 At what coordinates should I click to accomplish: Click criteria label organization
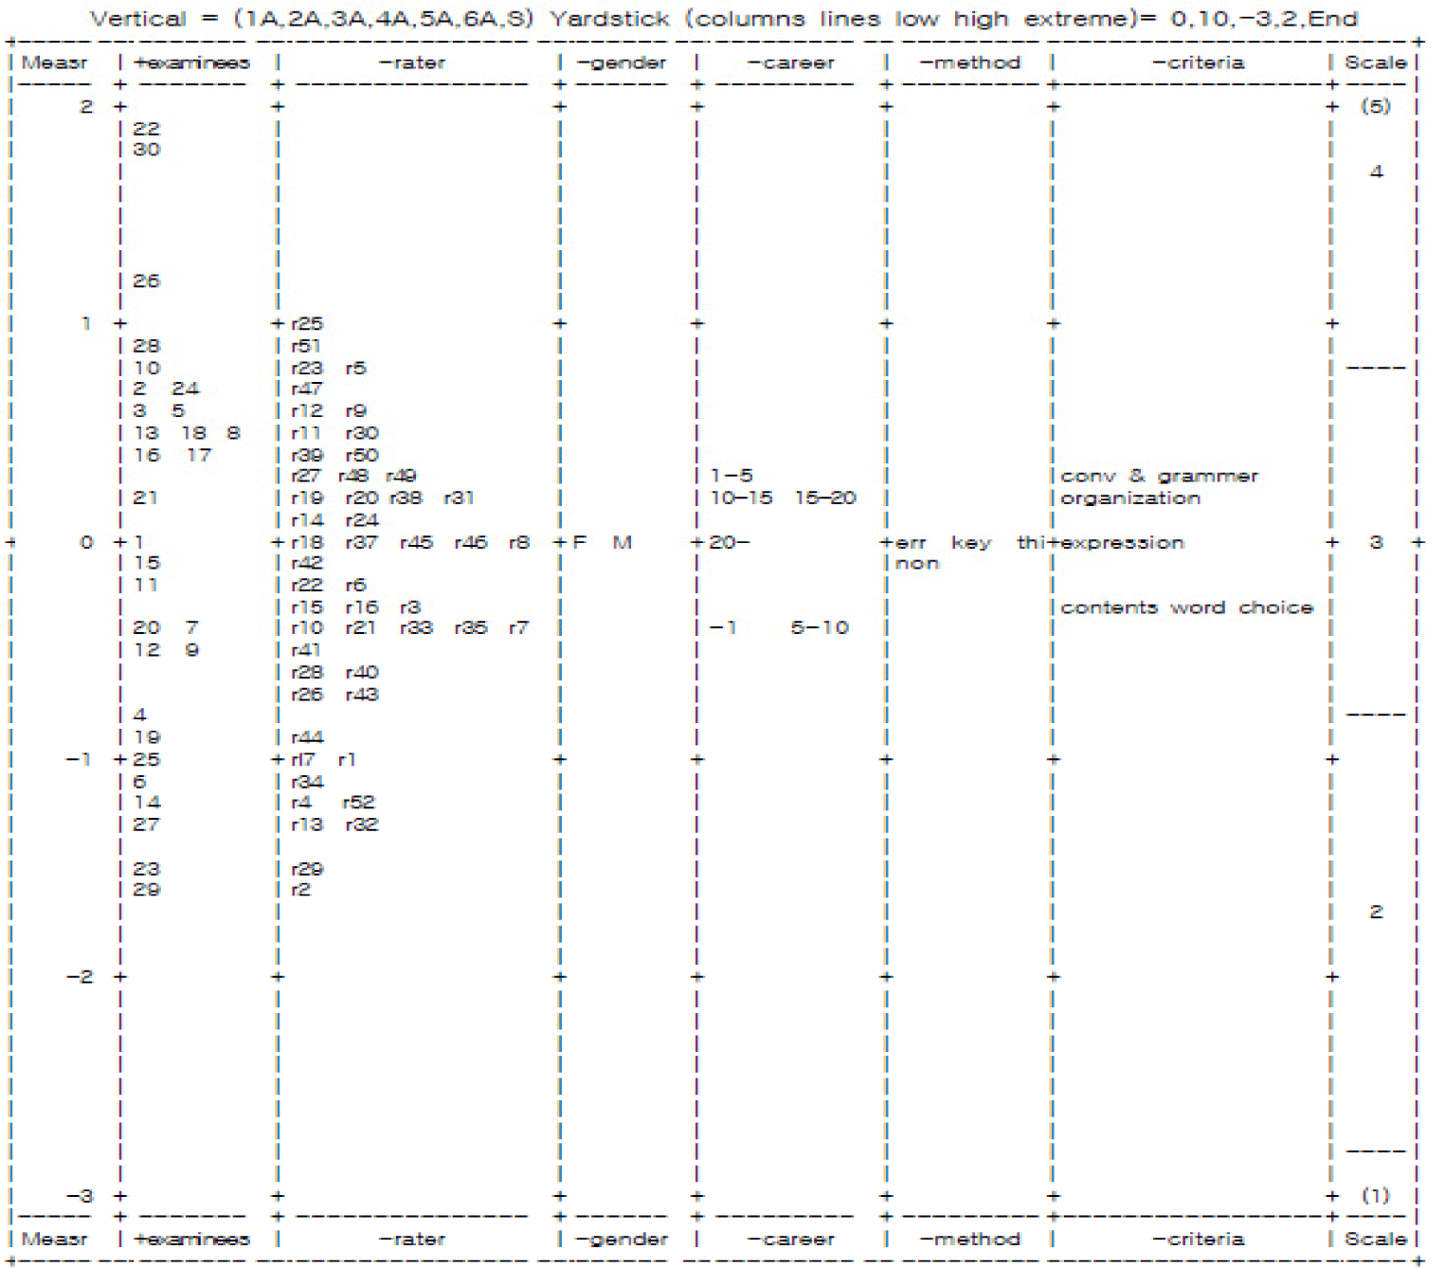(1130, 498)
